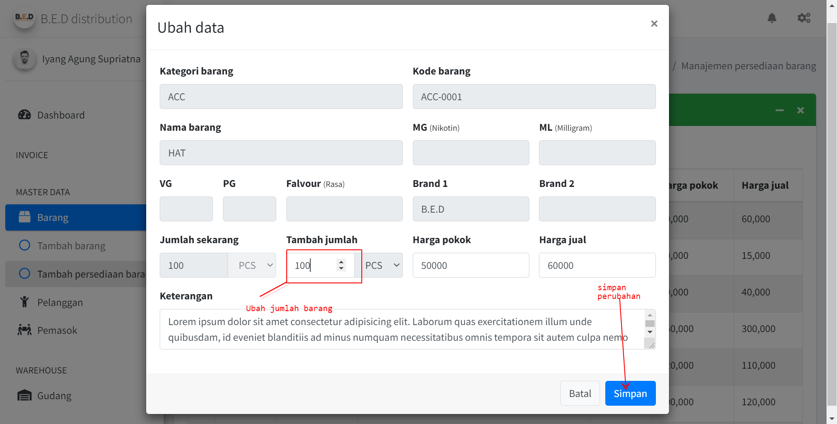This screenshot has width=837, height=424.
Task: Close the green card panel behind
Action: [x=800, y=110]
